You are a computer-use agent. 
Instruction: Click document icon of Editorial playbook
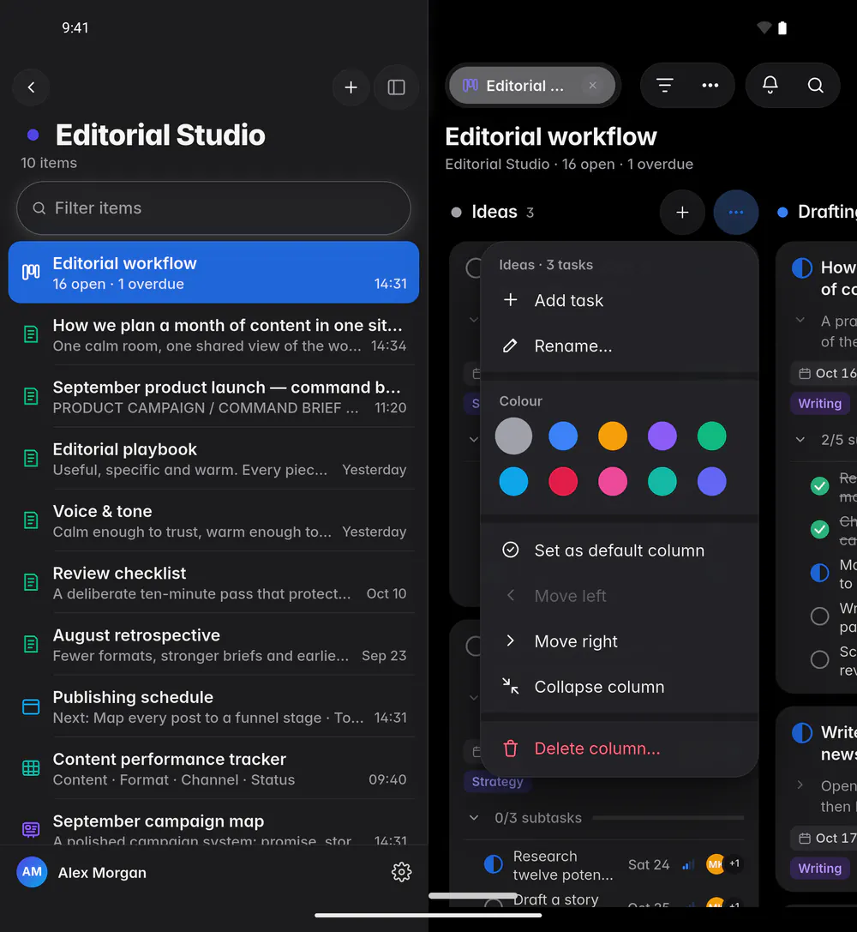pyautogui.click(x=31, y=458)
